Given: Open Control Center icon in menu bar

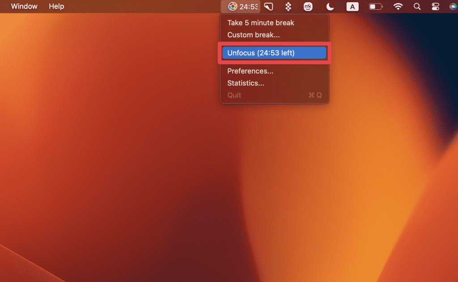Looking at the screenshot, I should pyautogui.click(x=436, y=6).
